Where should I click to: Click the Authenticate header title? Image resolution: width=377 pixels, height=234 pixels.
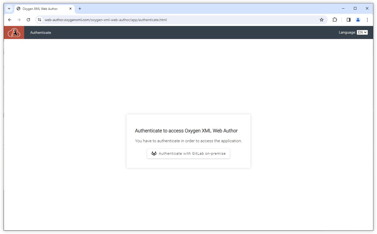pyautogui.click(x=41, y=32)
